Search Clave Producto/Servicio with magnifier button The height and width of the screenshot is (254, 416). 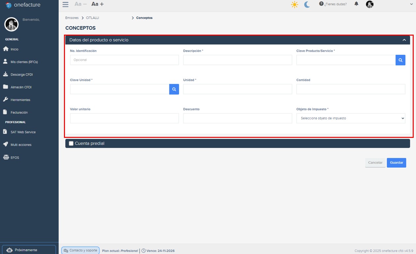[x=400, y=60]
